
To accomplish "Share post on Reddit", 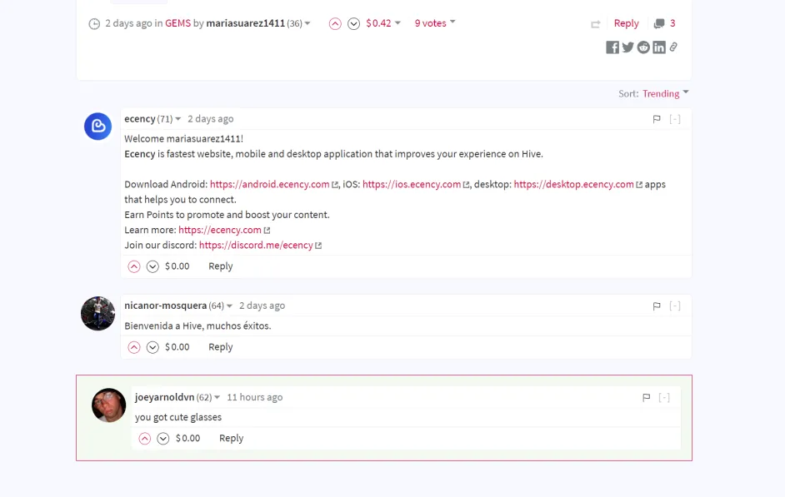I will point(643,47).
